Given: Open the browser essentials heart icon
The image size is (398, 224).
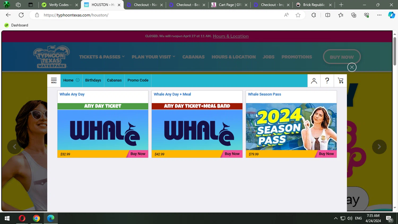Looking at the screenshot, I should 367,15.
